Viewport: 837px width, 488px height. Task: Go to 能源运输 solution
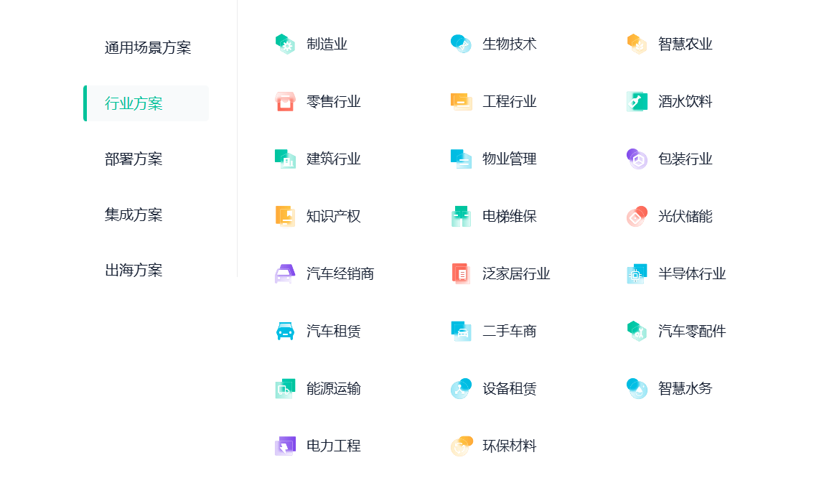[x=333, y=389]
